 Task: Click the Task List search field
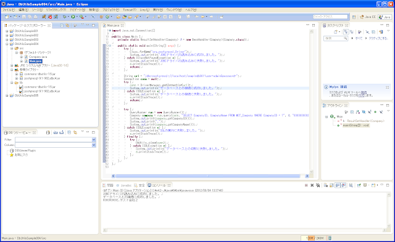336,38
